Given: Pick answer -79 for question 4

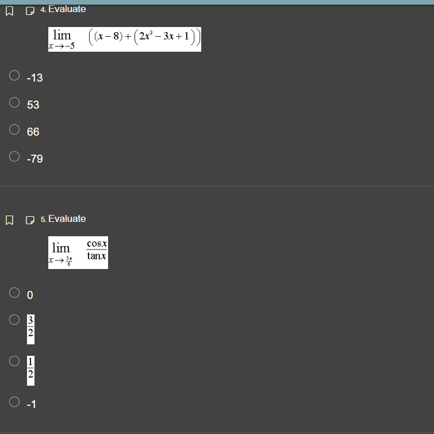Looking at the screenshot, I should (x=14, y=156).
